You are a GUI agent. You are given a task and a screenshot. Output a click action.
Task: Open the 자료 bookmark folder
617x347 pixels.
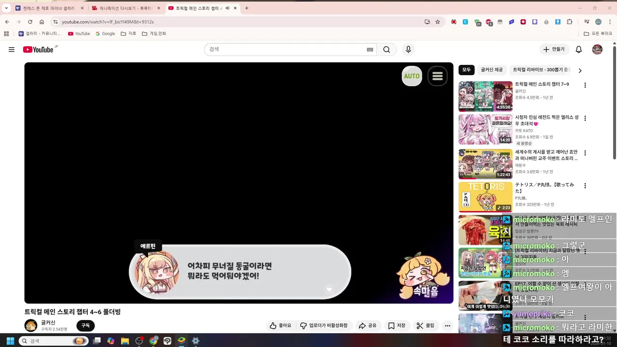[129, 34]
